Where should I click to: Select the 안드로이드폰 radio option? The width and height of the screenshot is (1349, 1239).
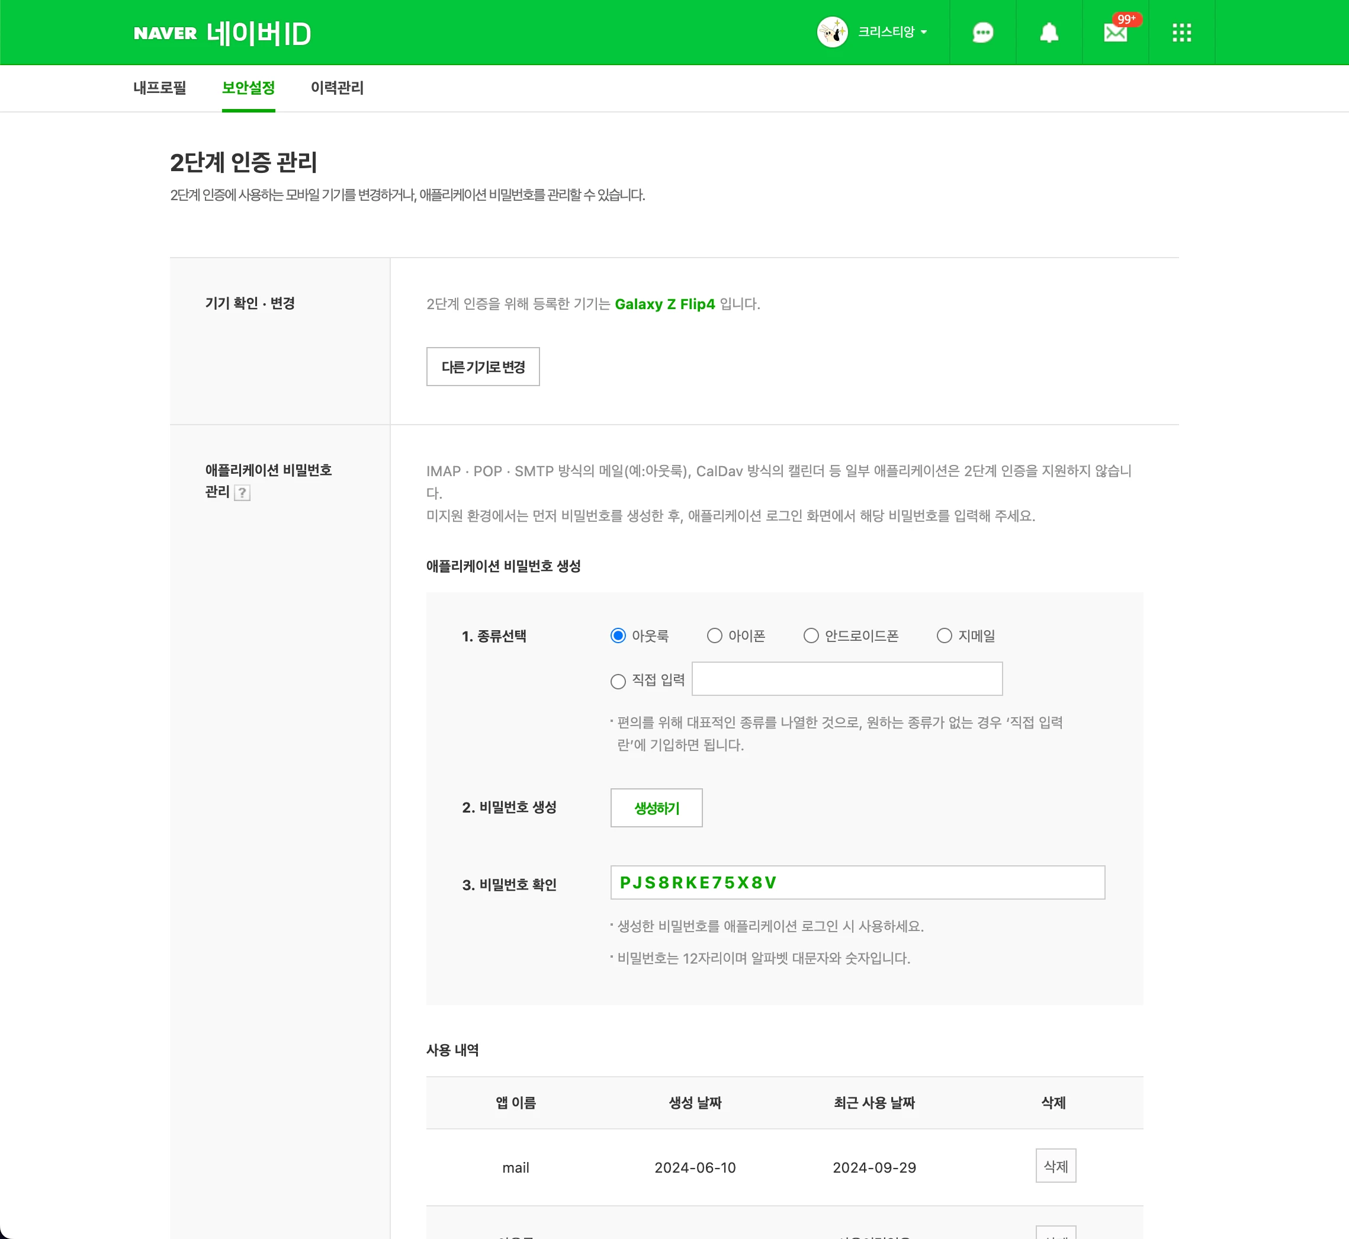pos(811,635)
